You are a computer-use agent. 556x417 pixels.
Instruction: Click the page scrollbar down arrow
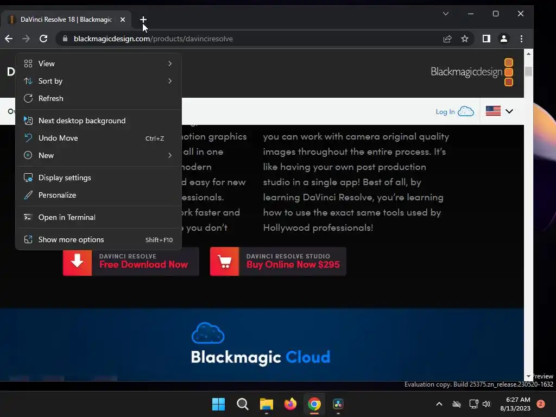(528, 376)
